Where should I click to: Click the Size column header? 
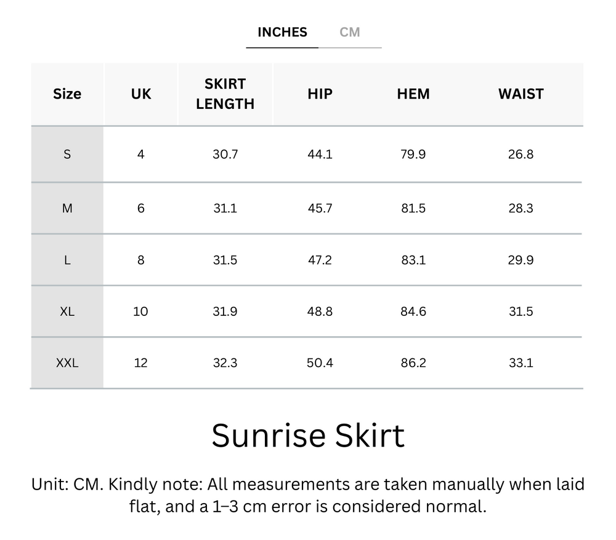coord(67,94)
